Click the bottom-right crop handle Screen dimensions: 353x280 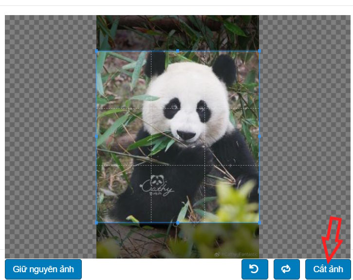click(260, 223)
